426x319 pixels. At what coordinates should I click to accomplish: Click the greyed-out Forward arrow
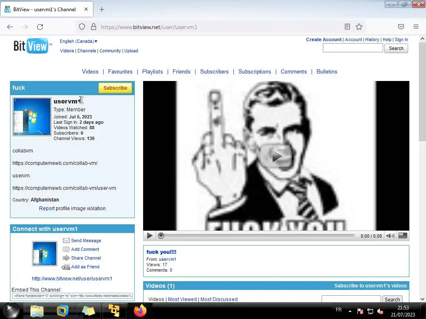[x=25, y=27]
